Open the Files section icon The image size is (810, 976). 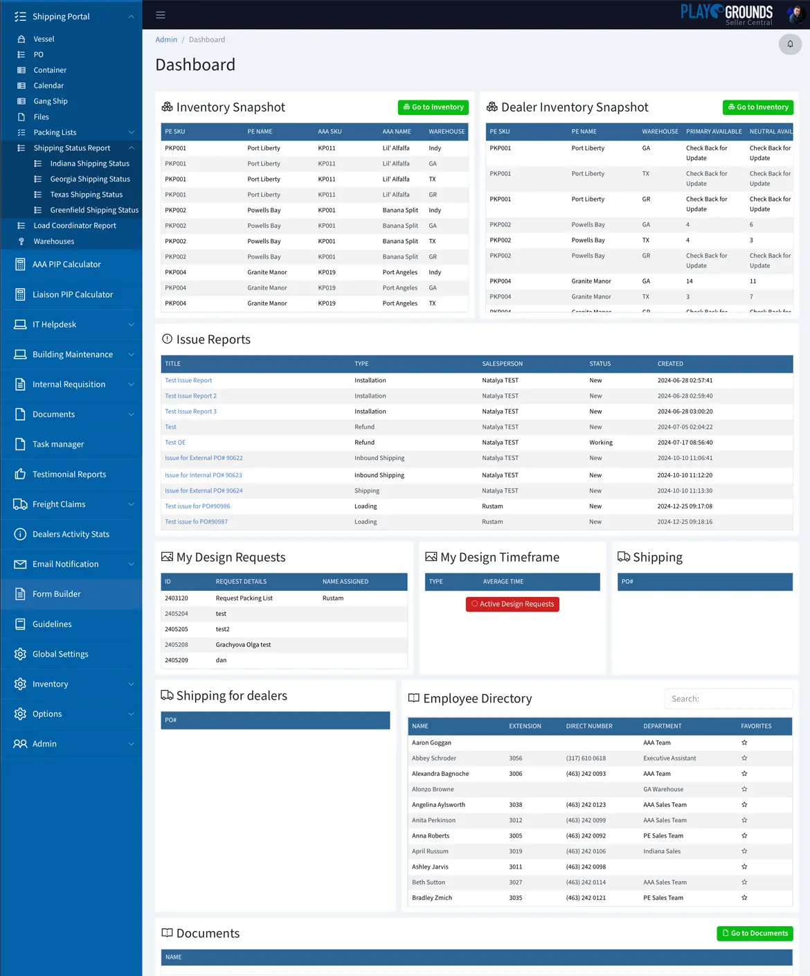click(x=21, y=116)
